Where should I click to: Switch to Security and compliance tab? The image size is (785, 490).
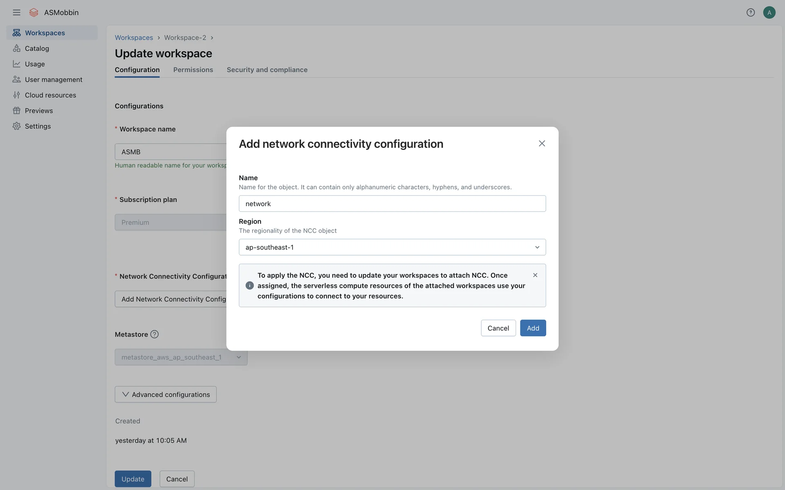[x=267, y=70]
